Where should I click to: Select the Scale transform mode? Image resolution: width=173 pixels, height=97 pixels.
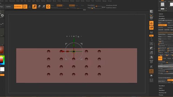(x=164, y=58)
